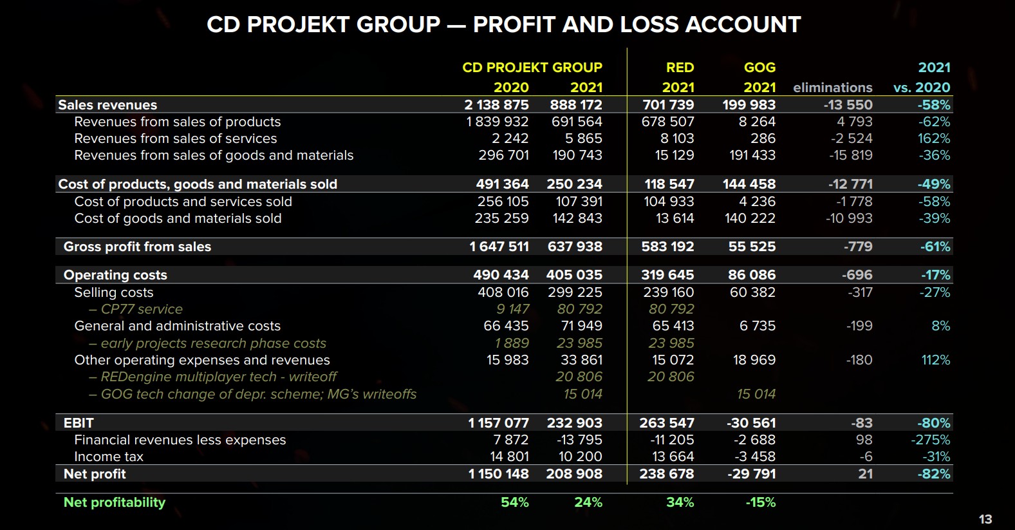The height and width of the screenshot is (530, 1015).
Task: Click 'REDengine multiplayer tech - writeoff' line
Action: point(218,377)
